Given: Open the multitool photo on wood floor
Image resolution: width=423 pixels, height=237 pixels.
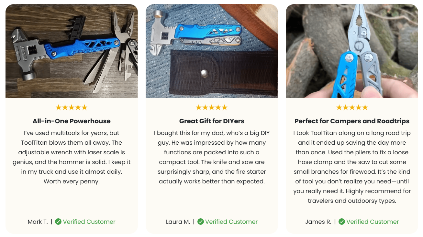Looking at the screenshot, I should click(x=72, y=51).
